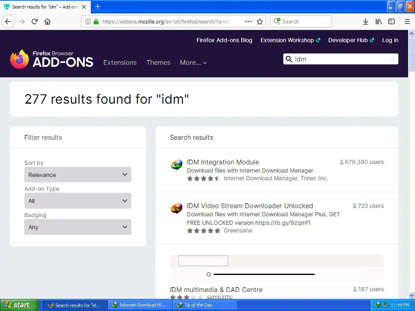Open Tip of the Day taskbar item
415x311 pixels.
point(204,305)
